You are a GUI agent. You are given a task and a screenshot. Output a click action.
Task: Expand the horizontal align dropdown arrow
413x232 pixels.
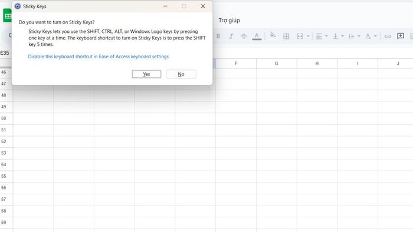coord(326,36)
